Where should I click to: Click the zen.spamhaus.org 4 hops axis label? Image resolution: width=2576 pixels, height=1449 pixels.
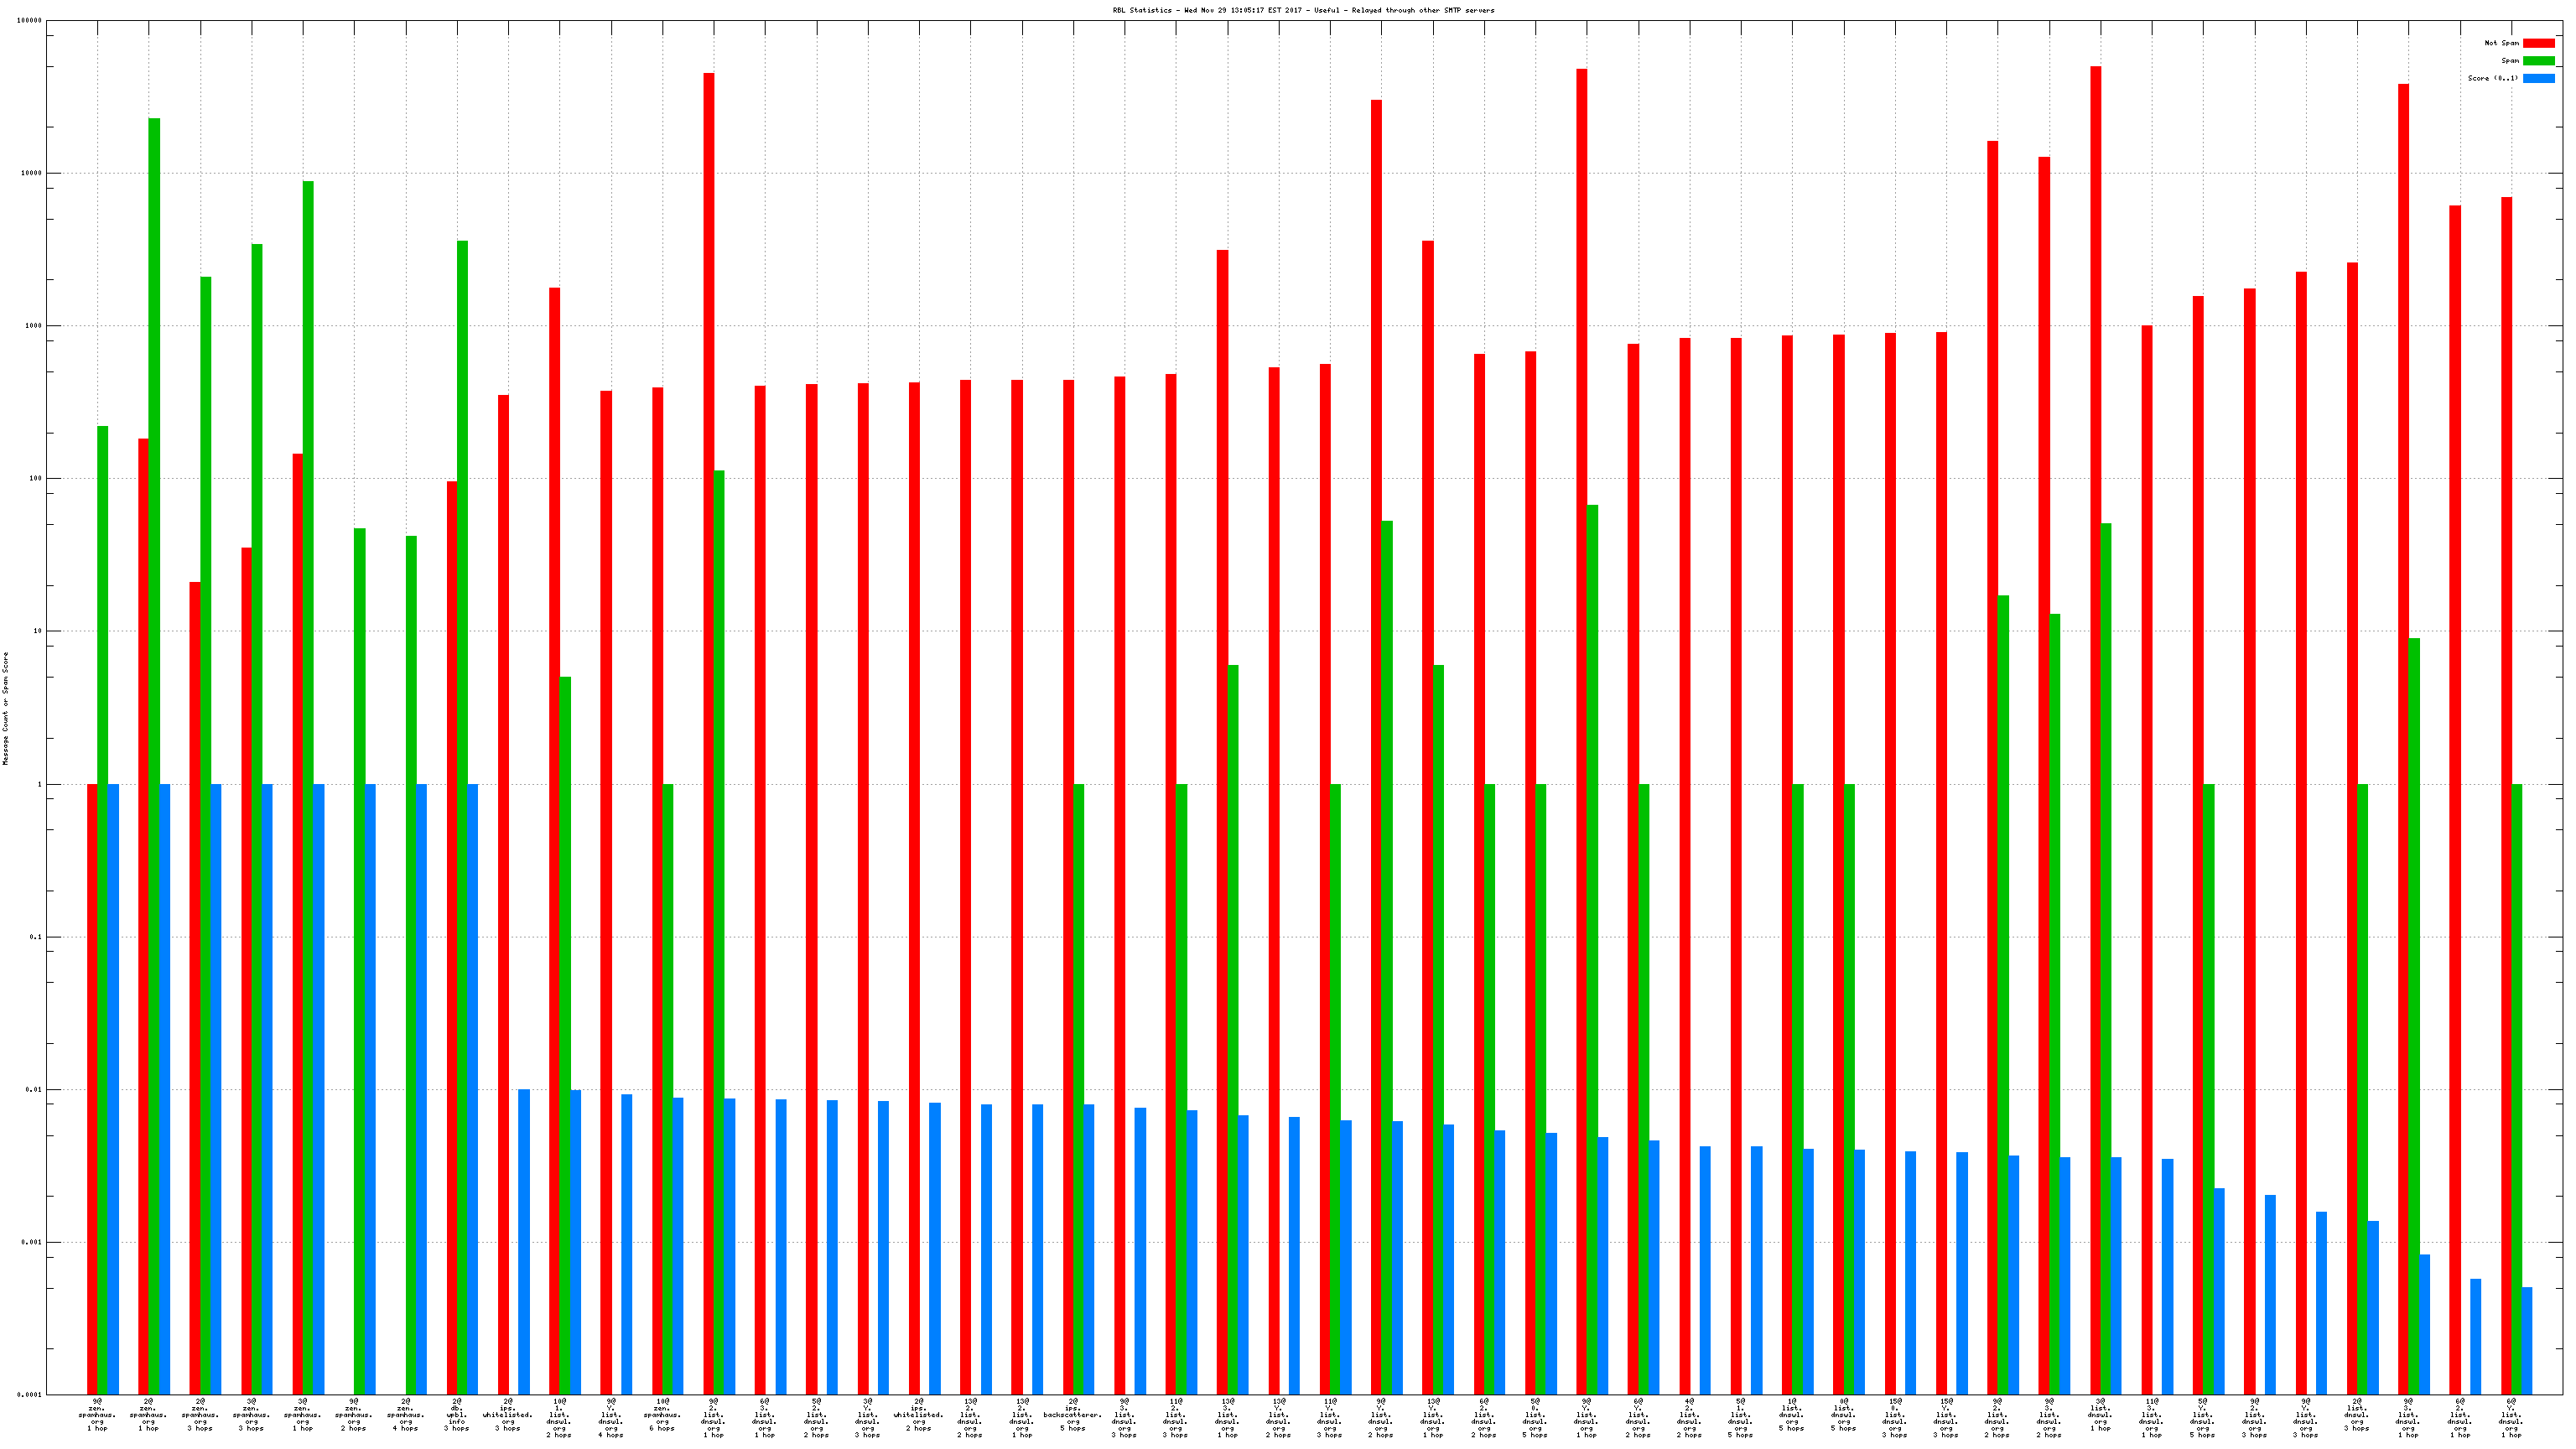pos(406,1415)
